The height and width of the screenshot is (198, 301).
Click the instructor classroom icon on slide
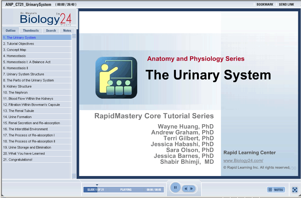tap(116, 78)
